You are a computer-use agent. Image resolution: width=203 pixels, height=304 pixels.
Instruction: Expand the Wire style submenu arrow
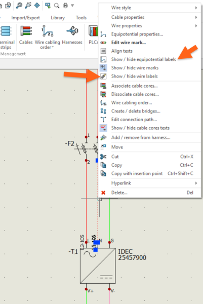pos(196,8)
